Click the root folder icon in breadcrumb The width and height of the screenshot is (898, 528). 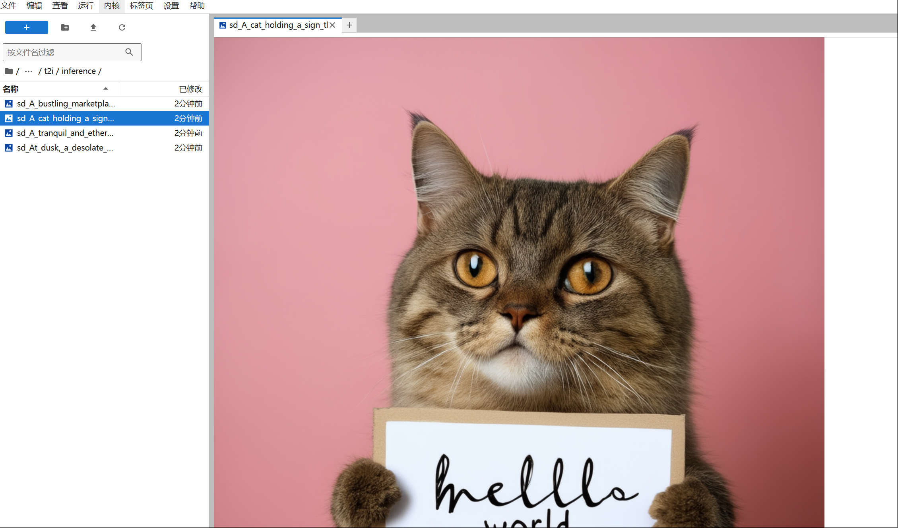pyautogui.click(x=9, y=71)
